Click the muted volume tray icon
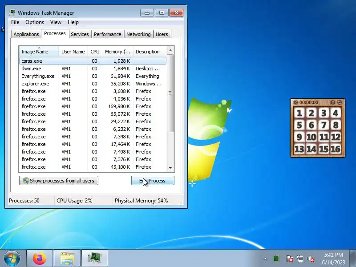This screenshot has height=267, width=356. pos(311,259)
